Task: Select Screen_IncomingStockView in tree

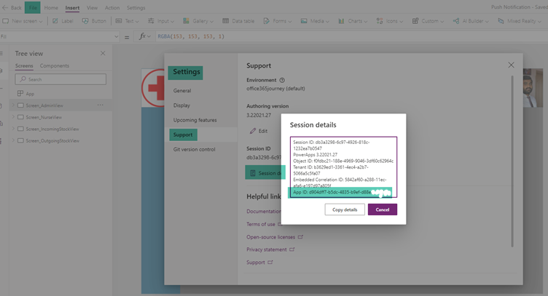Action: click(x=52, y=129)
